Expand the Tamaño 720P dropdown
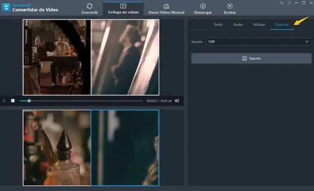 point(259,42)
